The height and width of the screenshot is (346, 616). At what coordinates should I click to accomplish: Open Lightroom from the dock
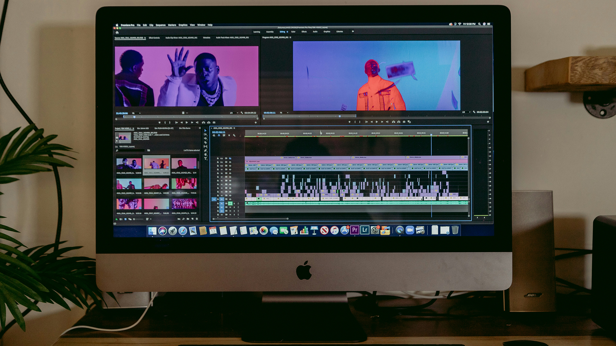tap(364, 230)
